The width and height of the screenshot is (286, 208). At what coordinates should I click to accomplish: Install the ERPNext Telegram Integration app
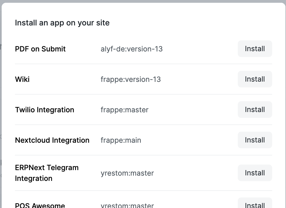[x=254, y=173]
